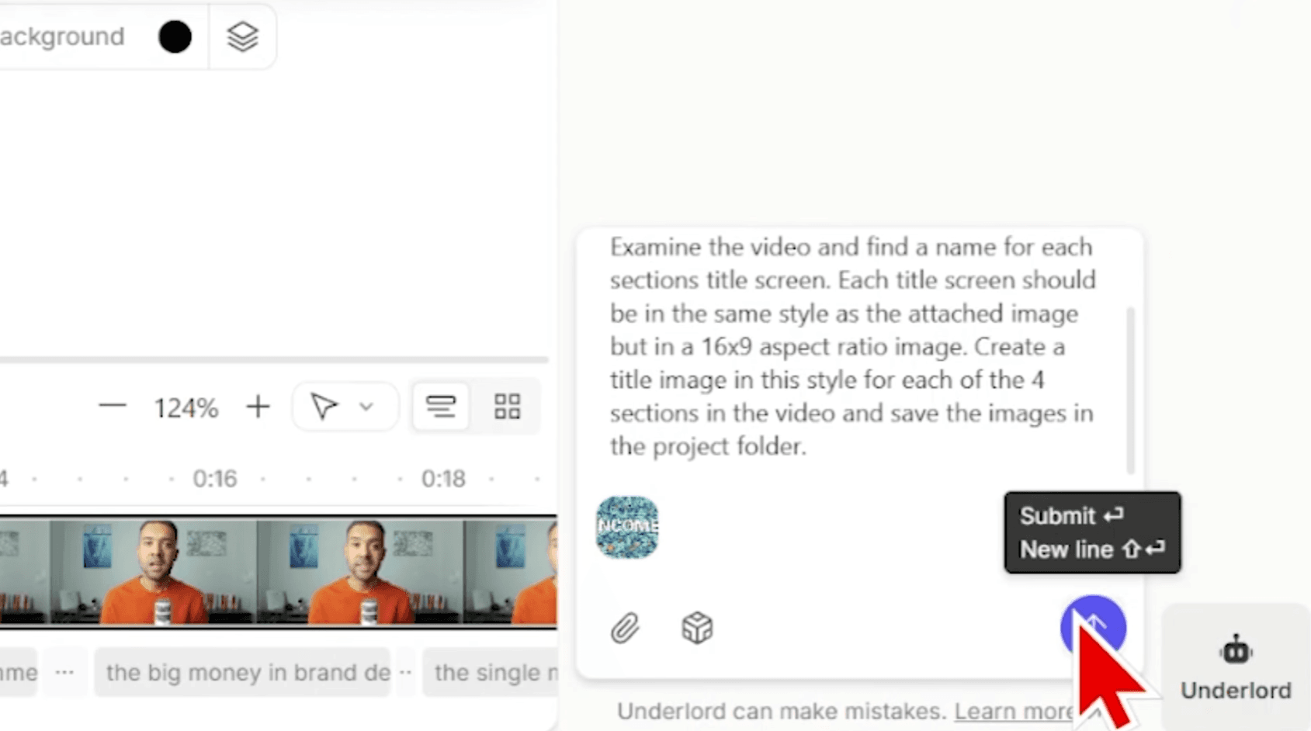Screen dimensions: 1311x731
Task: Select the pointer arrow tool
Action: pos(324,406)
